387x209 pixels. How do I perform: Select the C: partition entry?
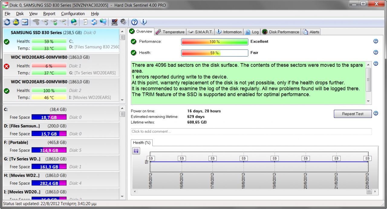click(61, 114)
